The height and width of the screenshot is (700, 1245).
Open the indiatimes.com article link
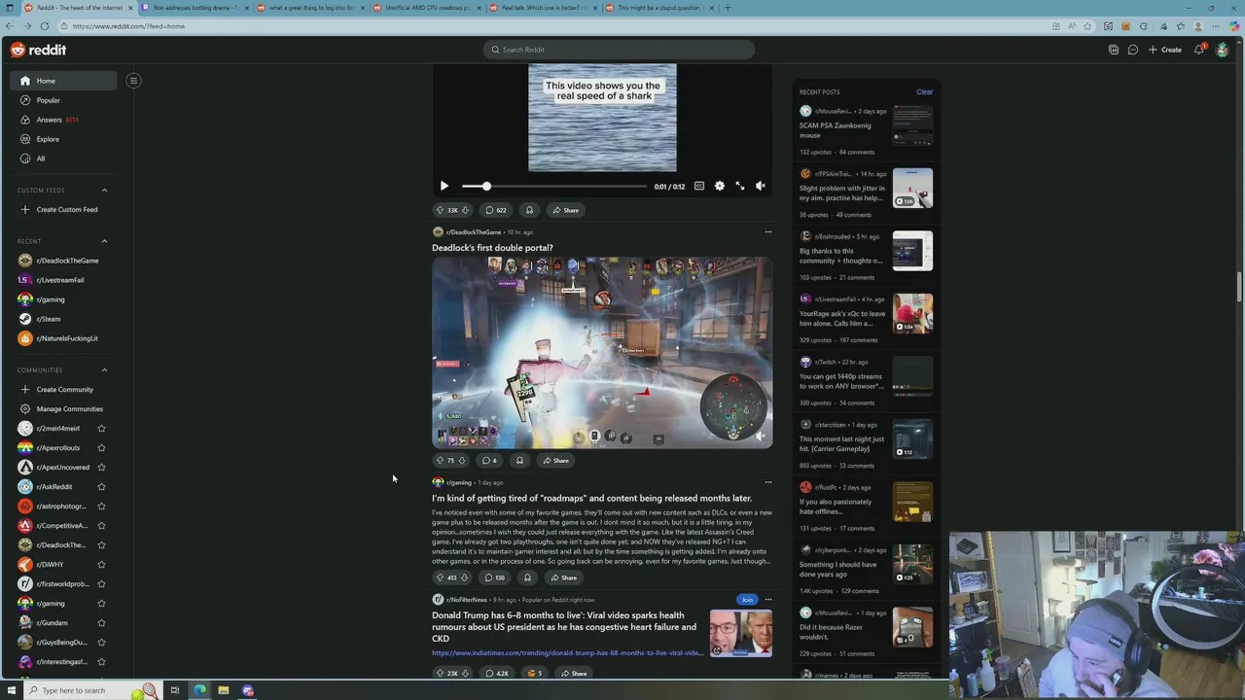pyautogui.click(x=567, y=653)
